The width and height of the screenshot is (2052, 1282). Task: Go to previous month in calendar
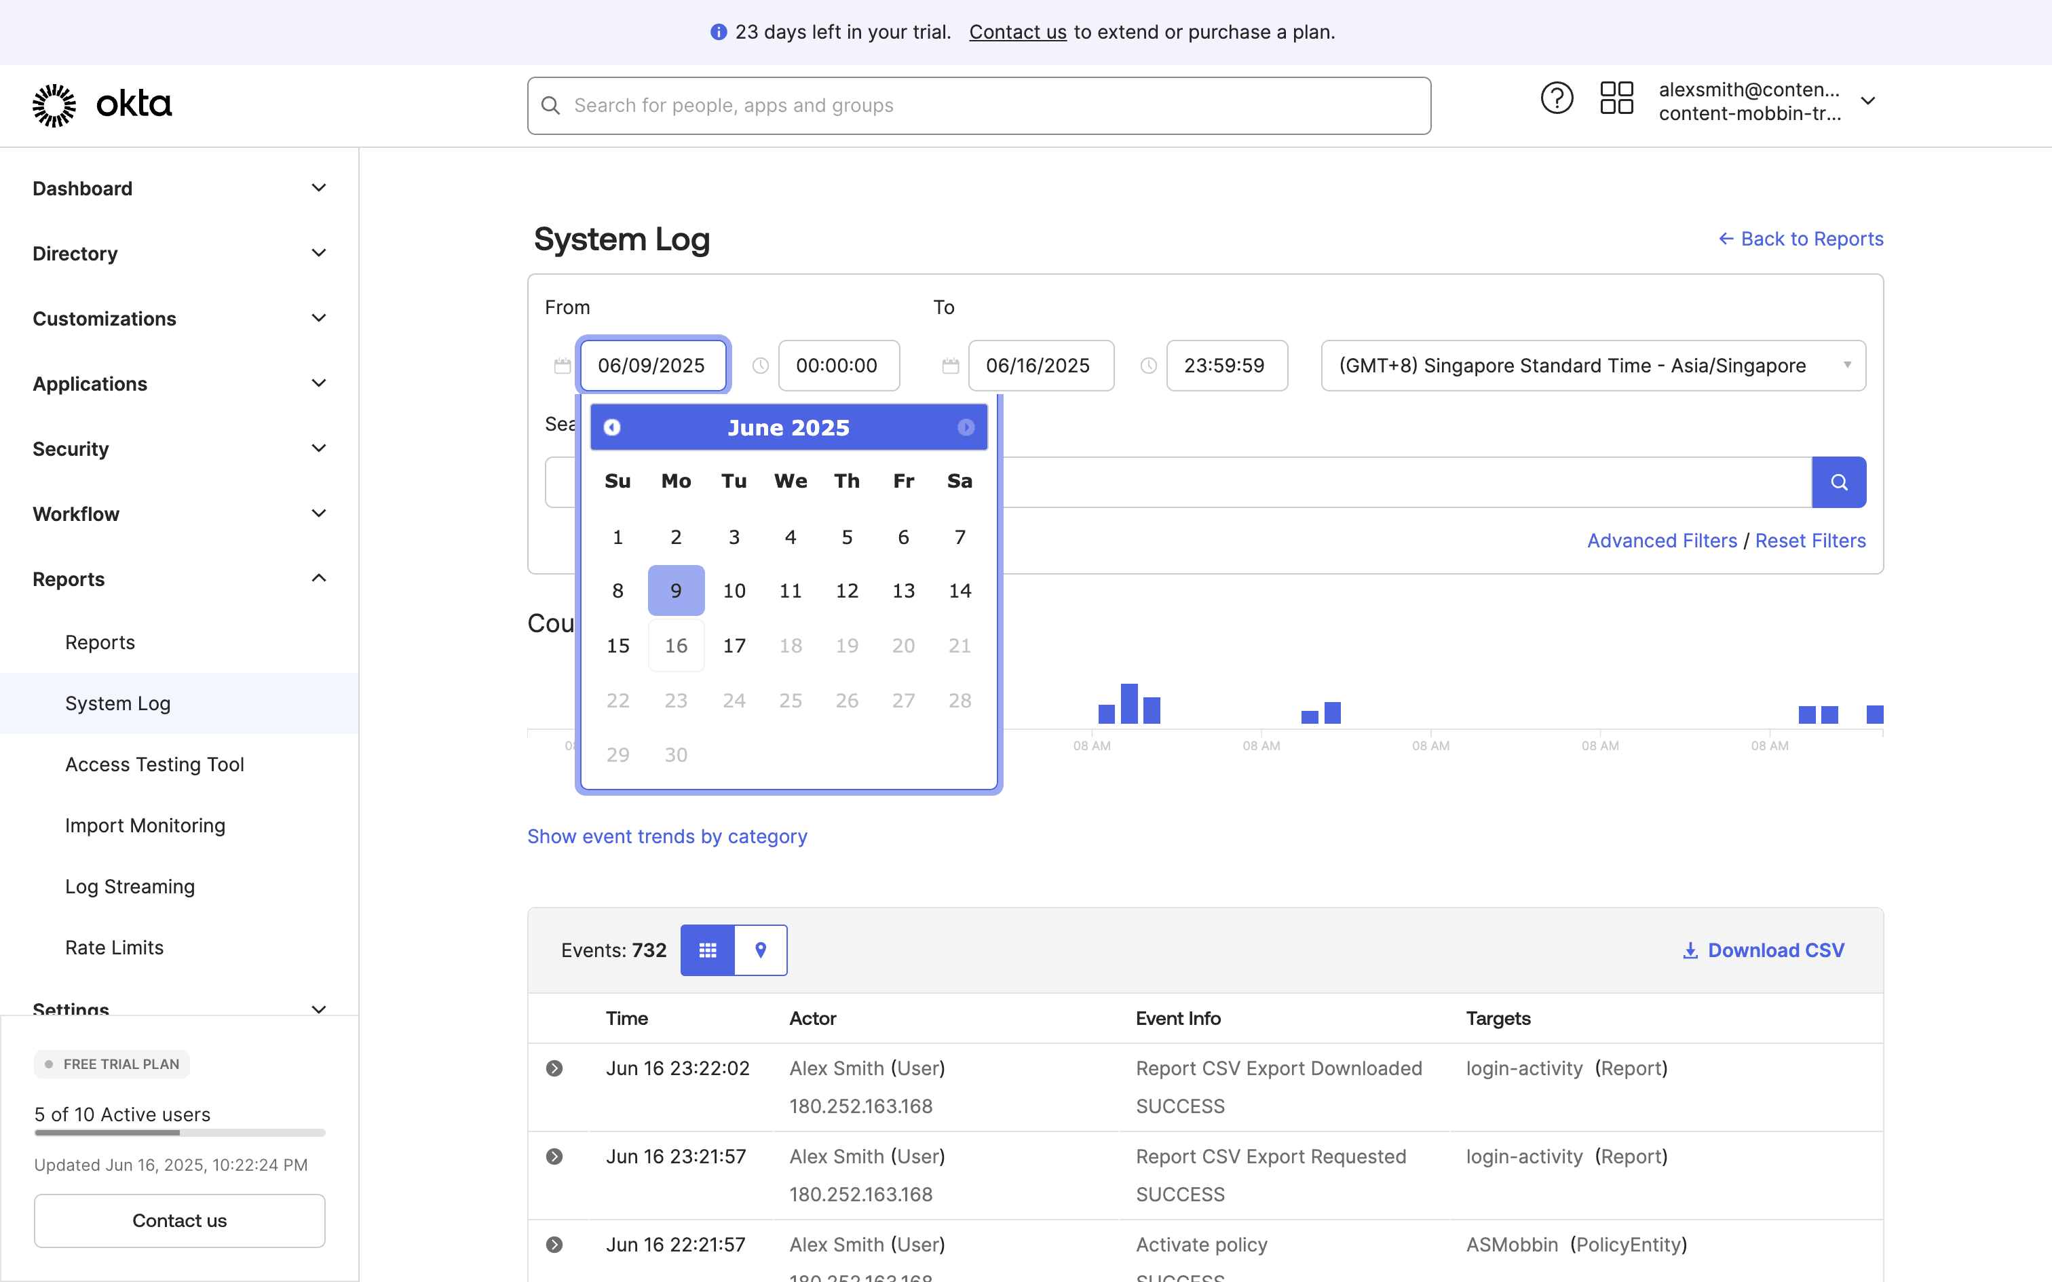click(x=611, y=427)
